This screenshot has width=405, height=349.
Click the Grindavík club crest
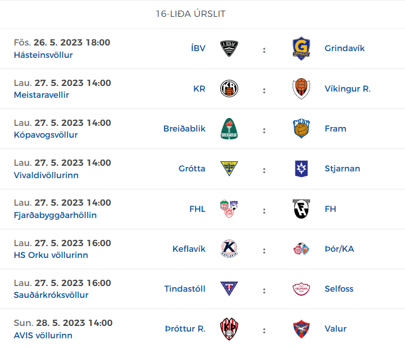[301, 48]
